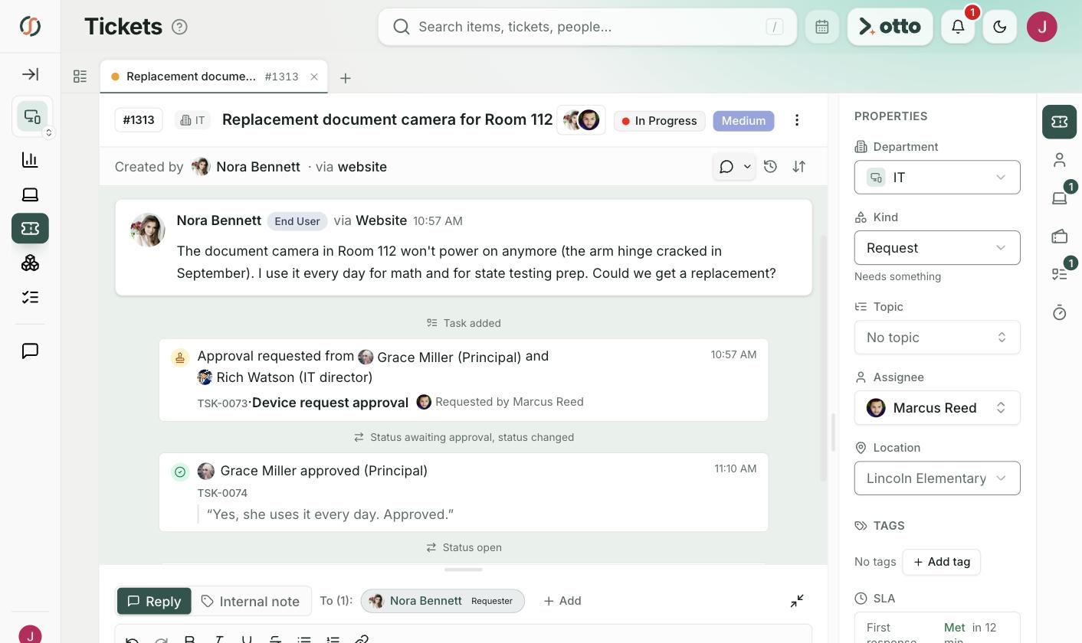
Task: Focus the search items field
Action: 588,27
